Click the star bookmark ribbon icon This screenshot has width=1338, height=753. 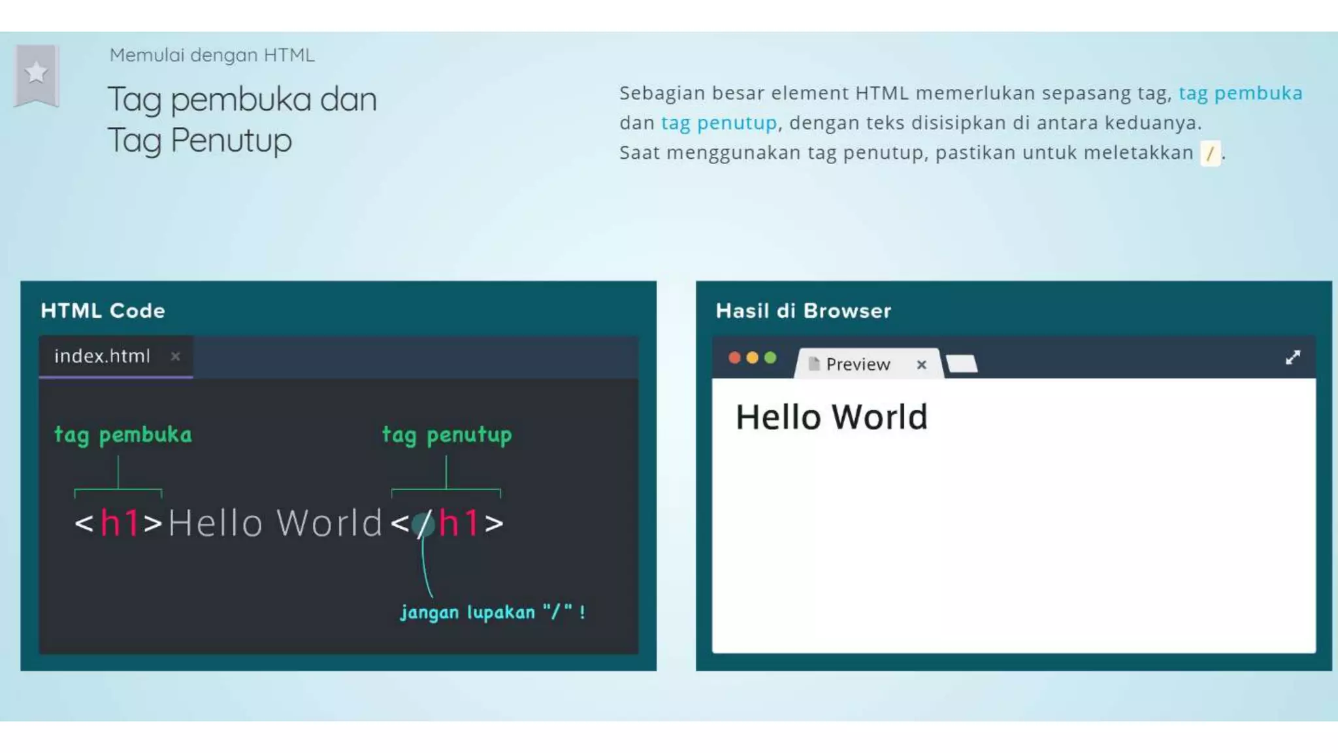pyautogui.click(x=37, y=73)
